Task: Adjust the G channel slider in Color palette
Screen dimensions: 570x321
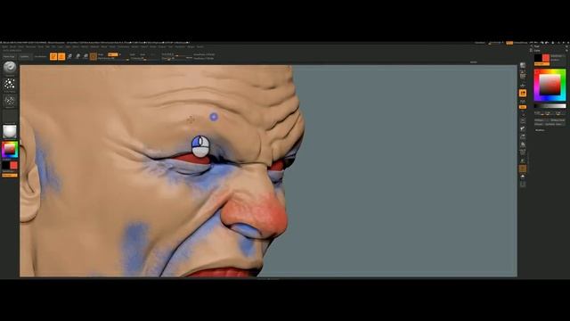Action: (550, 113)
